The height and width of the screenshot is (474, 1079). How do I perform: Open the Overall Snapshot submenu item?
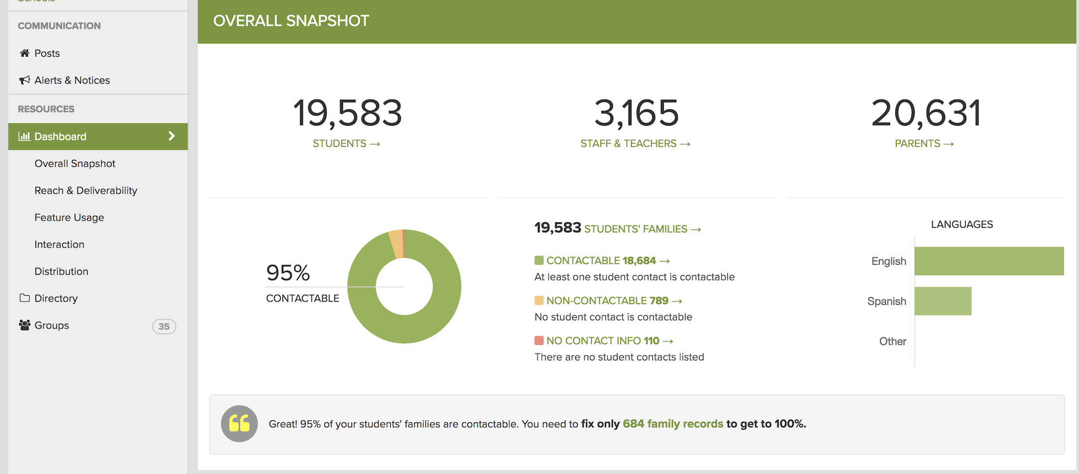click(x=75, y=163)
